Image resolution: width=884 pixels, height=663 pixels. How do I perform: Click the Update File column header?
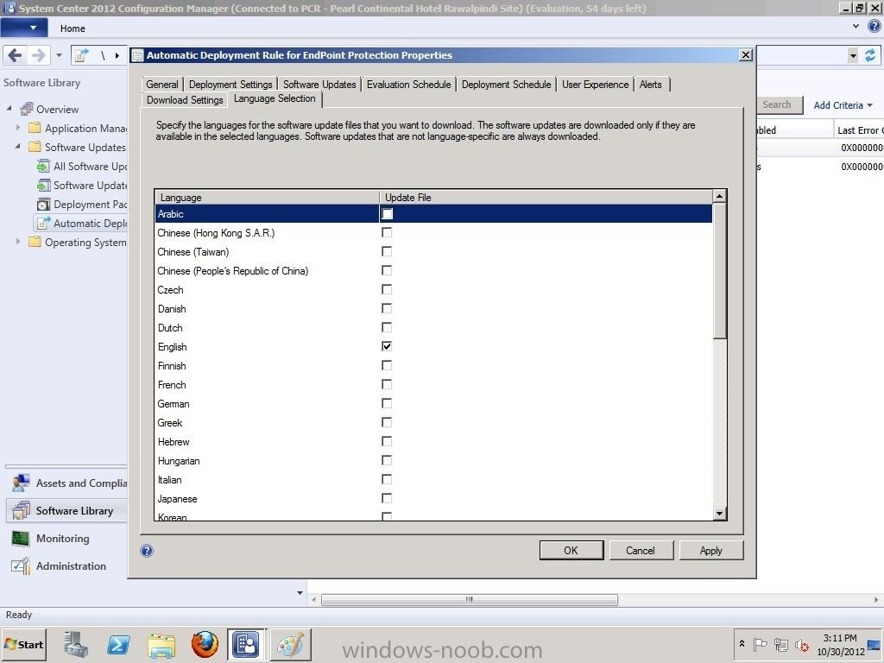[546, 198]
